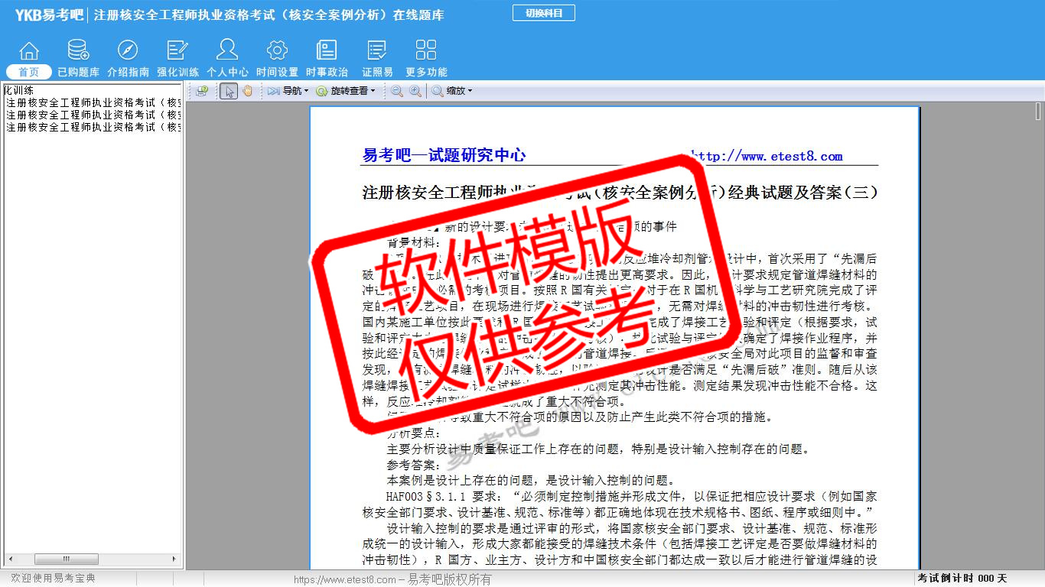Image resolution: width=1045 pixels, height=587 pixels.
Task: Go to 强化训练 intensive training
Action: click(177, 58)
